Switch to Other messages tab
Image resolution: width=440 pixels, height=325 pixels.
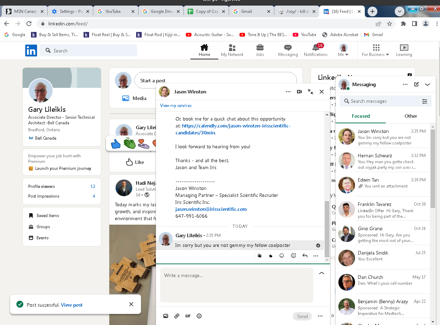pos(411,116)
